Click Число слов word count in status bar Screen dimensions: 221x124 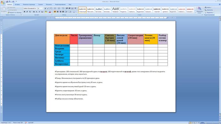(18, 123)
